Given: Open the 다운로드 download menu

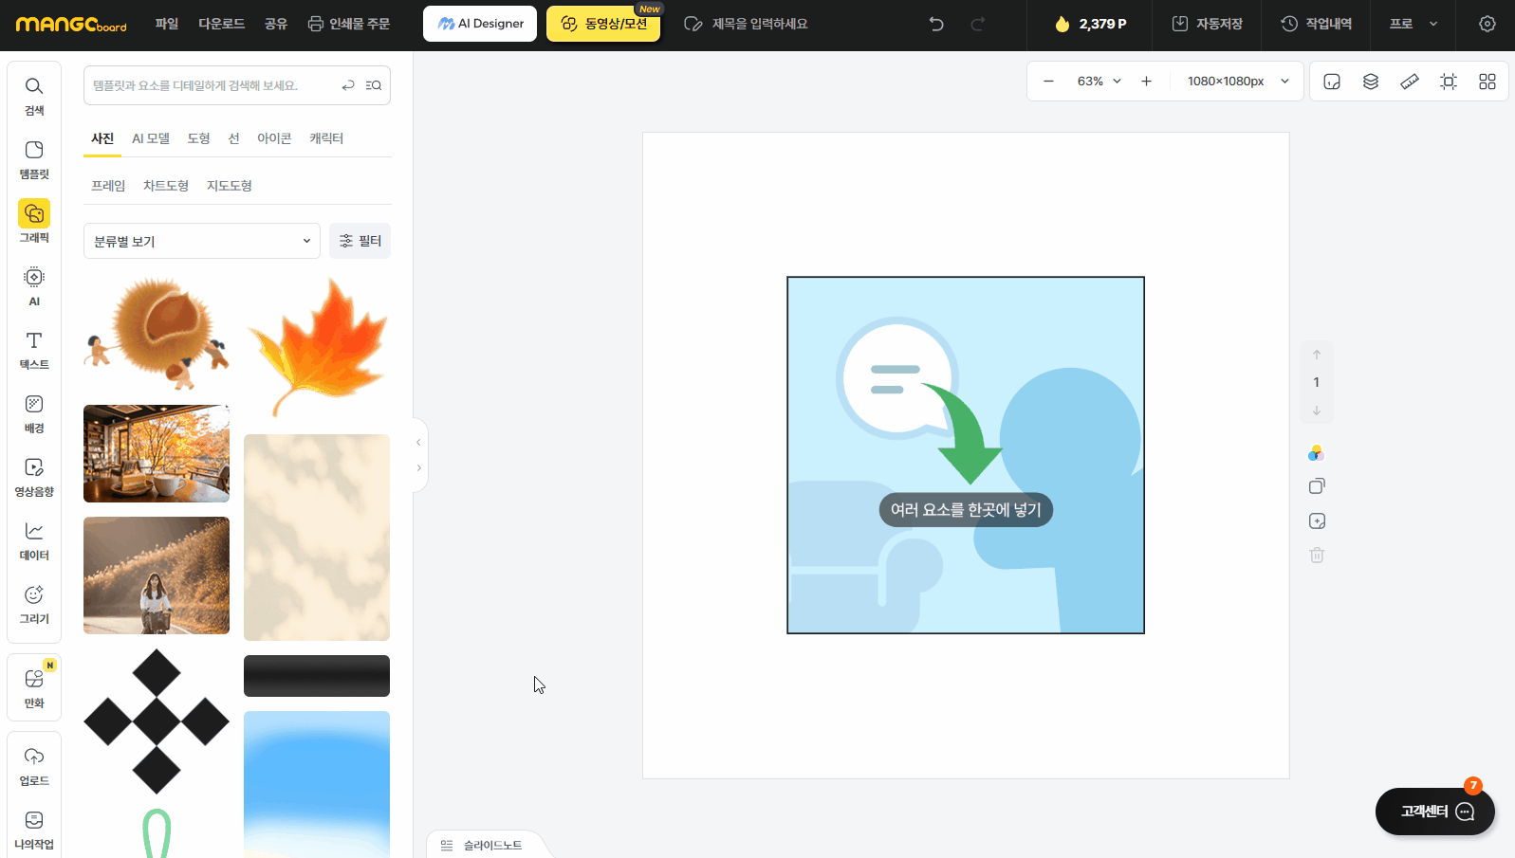Looking at the screenshot, I should click(x=222, y=24).
